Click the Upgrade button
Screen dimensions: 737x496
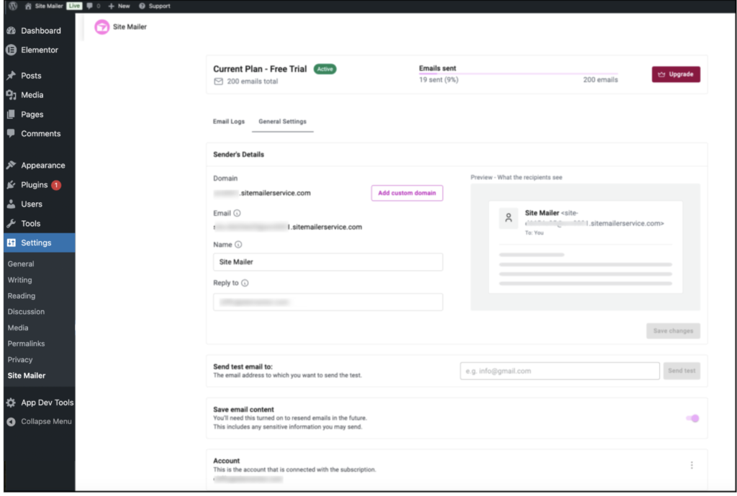click(676, 74)
